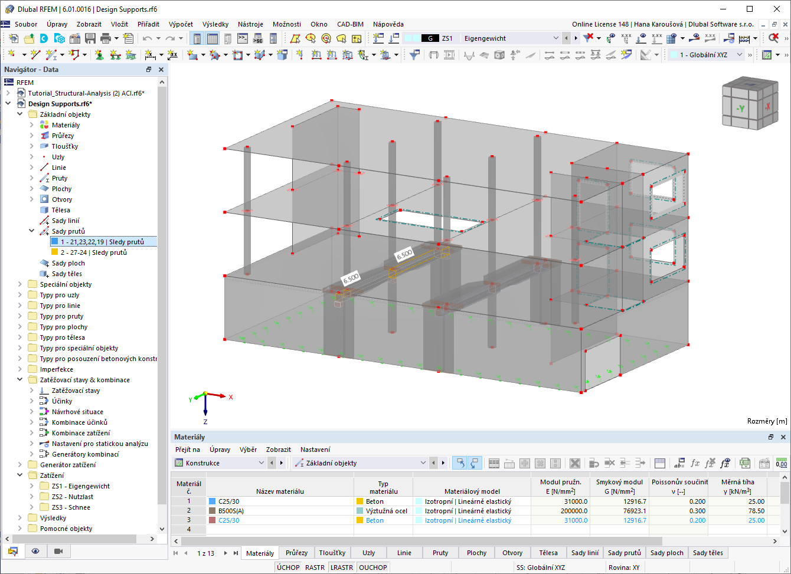This screenshot has height=574, width=791.
Task: Open the Přejít na menu in Materiály panel
Action: [x=188, y=450]
